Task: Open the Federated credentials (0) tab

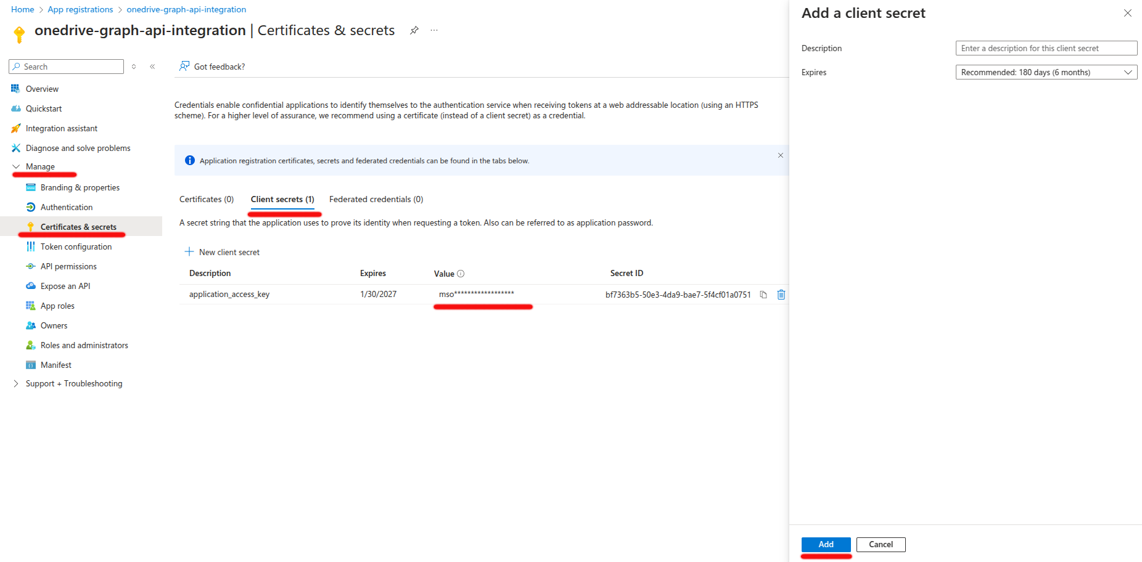Action: (x=376, y=199)
